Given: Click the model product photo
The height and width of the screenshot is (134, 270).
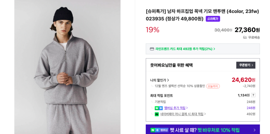Looking at the screenshot, I should (67, 67).
